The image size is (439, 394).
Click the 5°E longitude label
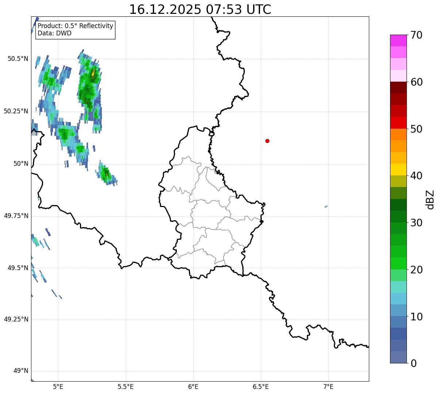tap(58, 386)
